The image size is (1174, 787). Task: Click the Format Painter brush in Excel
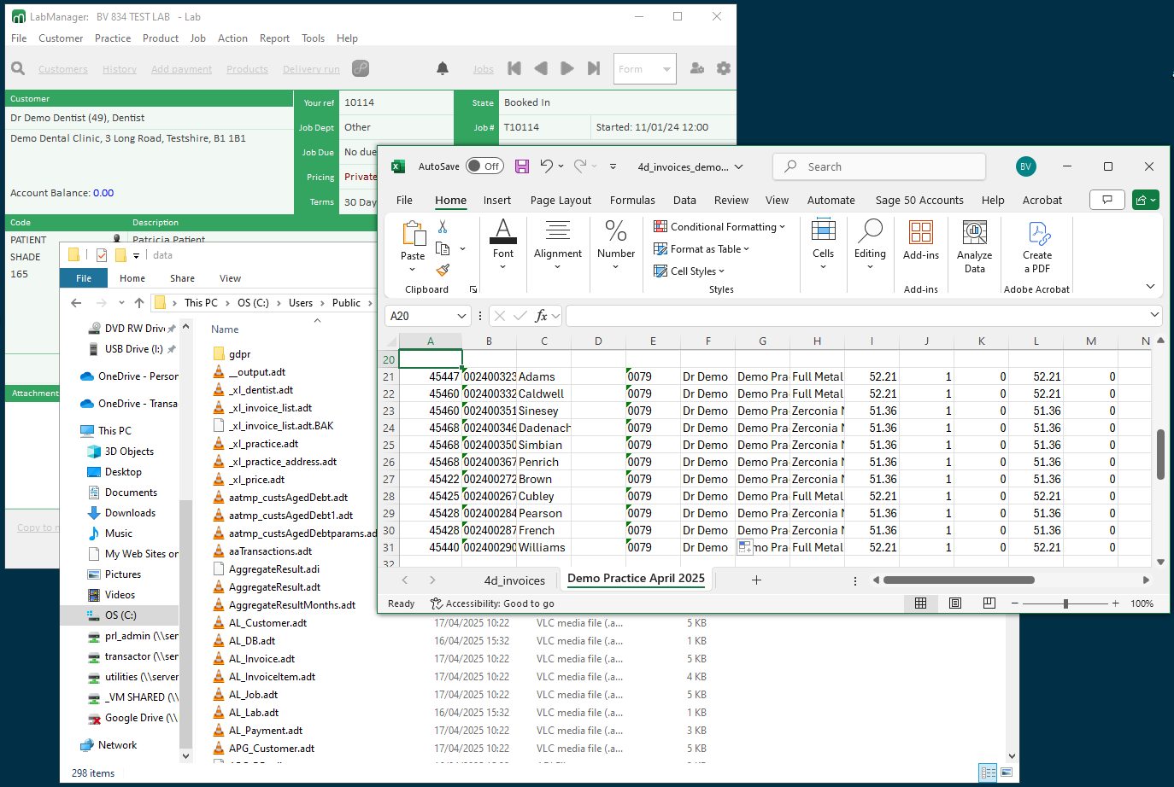click(x=443, y=270)
